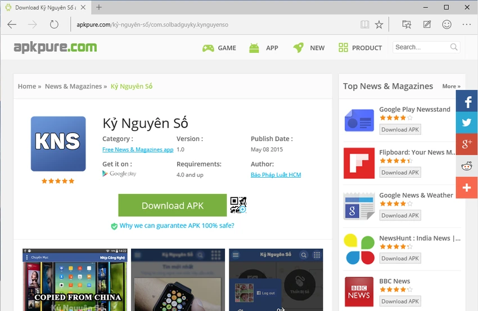
Task: Download APK for Google News & Weather
Action: click(x=400, y=215)
